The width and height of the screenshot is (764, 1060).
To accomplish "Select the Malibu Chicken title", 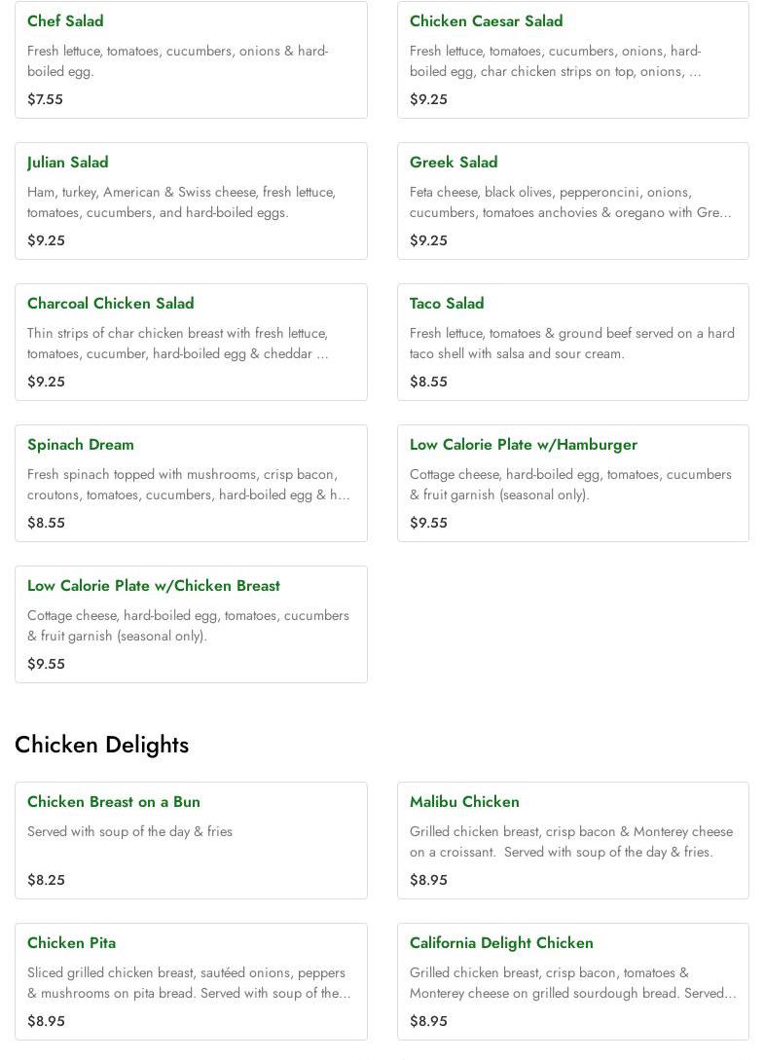I will [x=464, y=802].
